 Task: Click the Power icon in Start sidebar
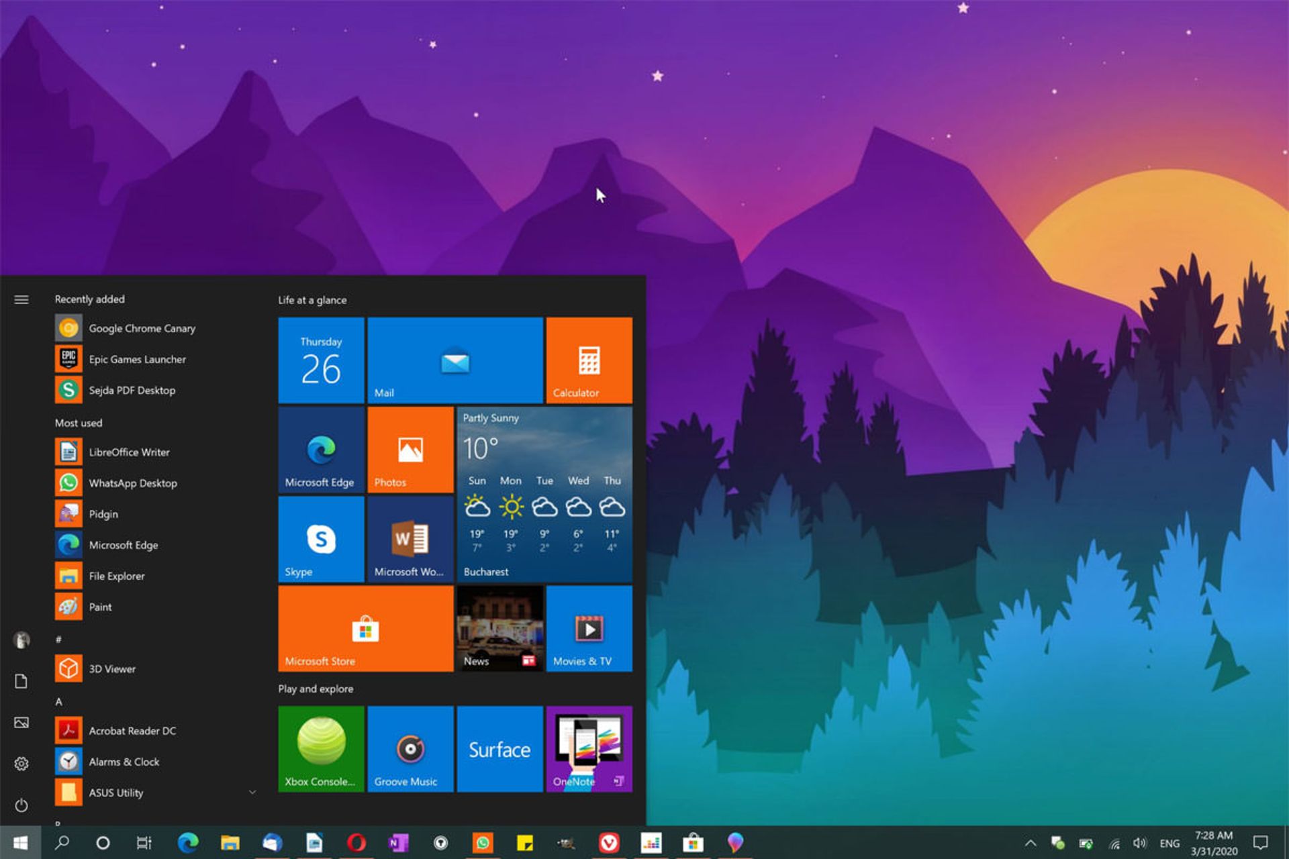(x=21, y=805)
